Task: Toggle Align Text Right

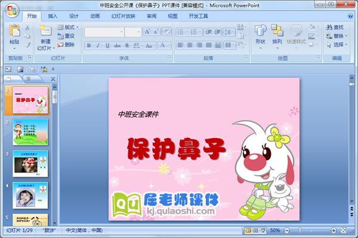Action: tap(199, 45)
